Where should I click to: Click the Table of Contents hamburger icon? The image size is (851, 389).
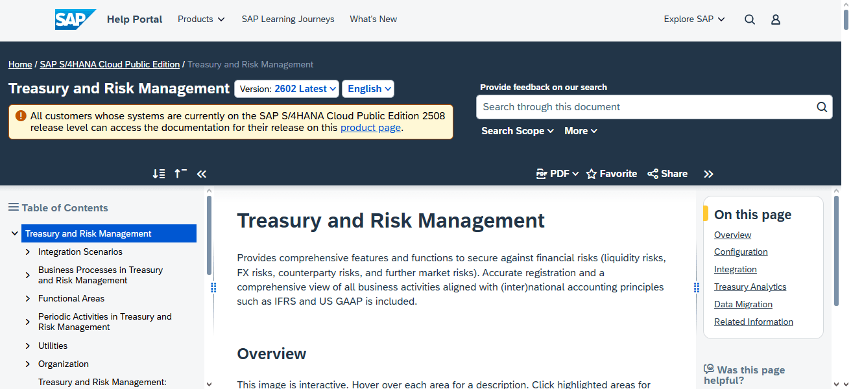(x=13, y=207)
